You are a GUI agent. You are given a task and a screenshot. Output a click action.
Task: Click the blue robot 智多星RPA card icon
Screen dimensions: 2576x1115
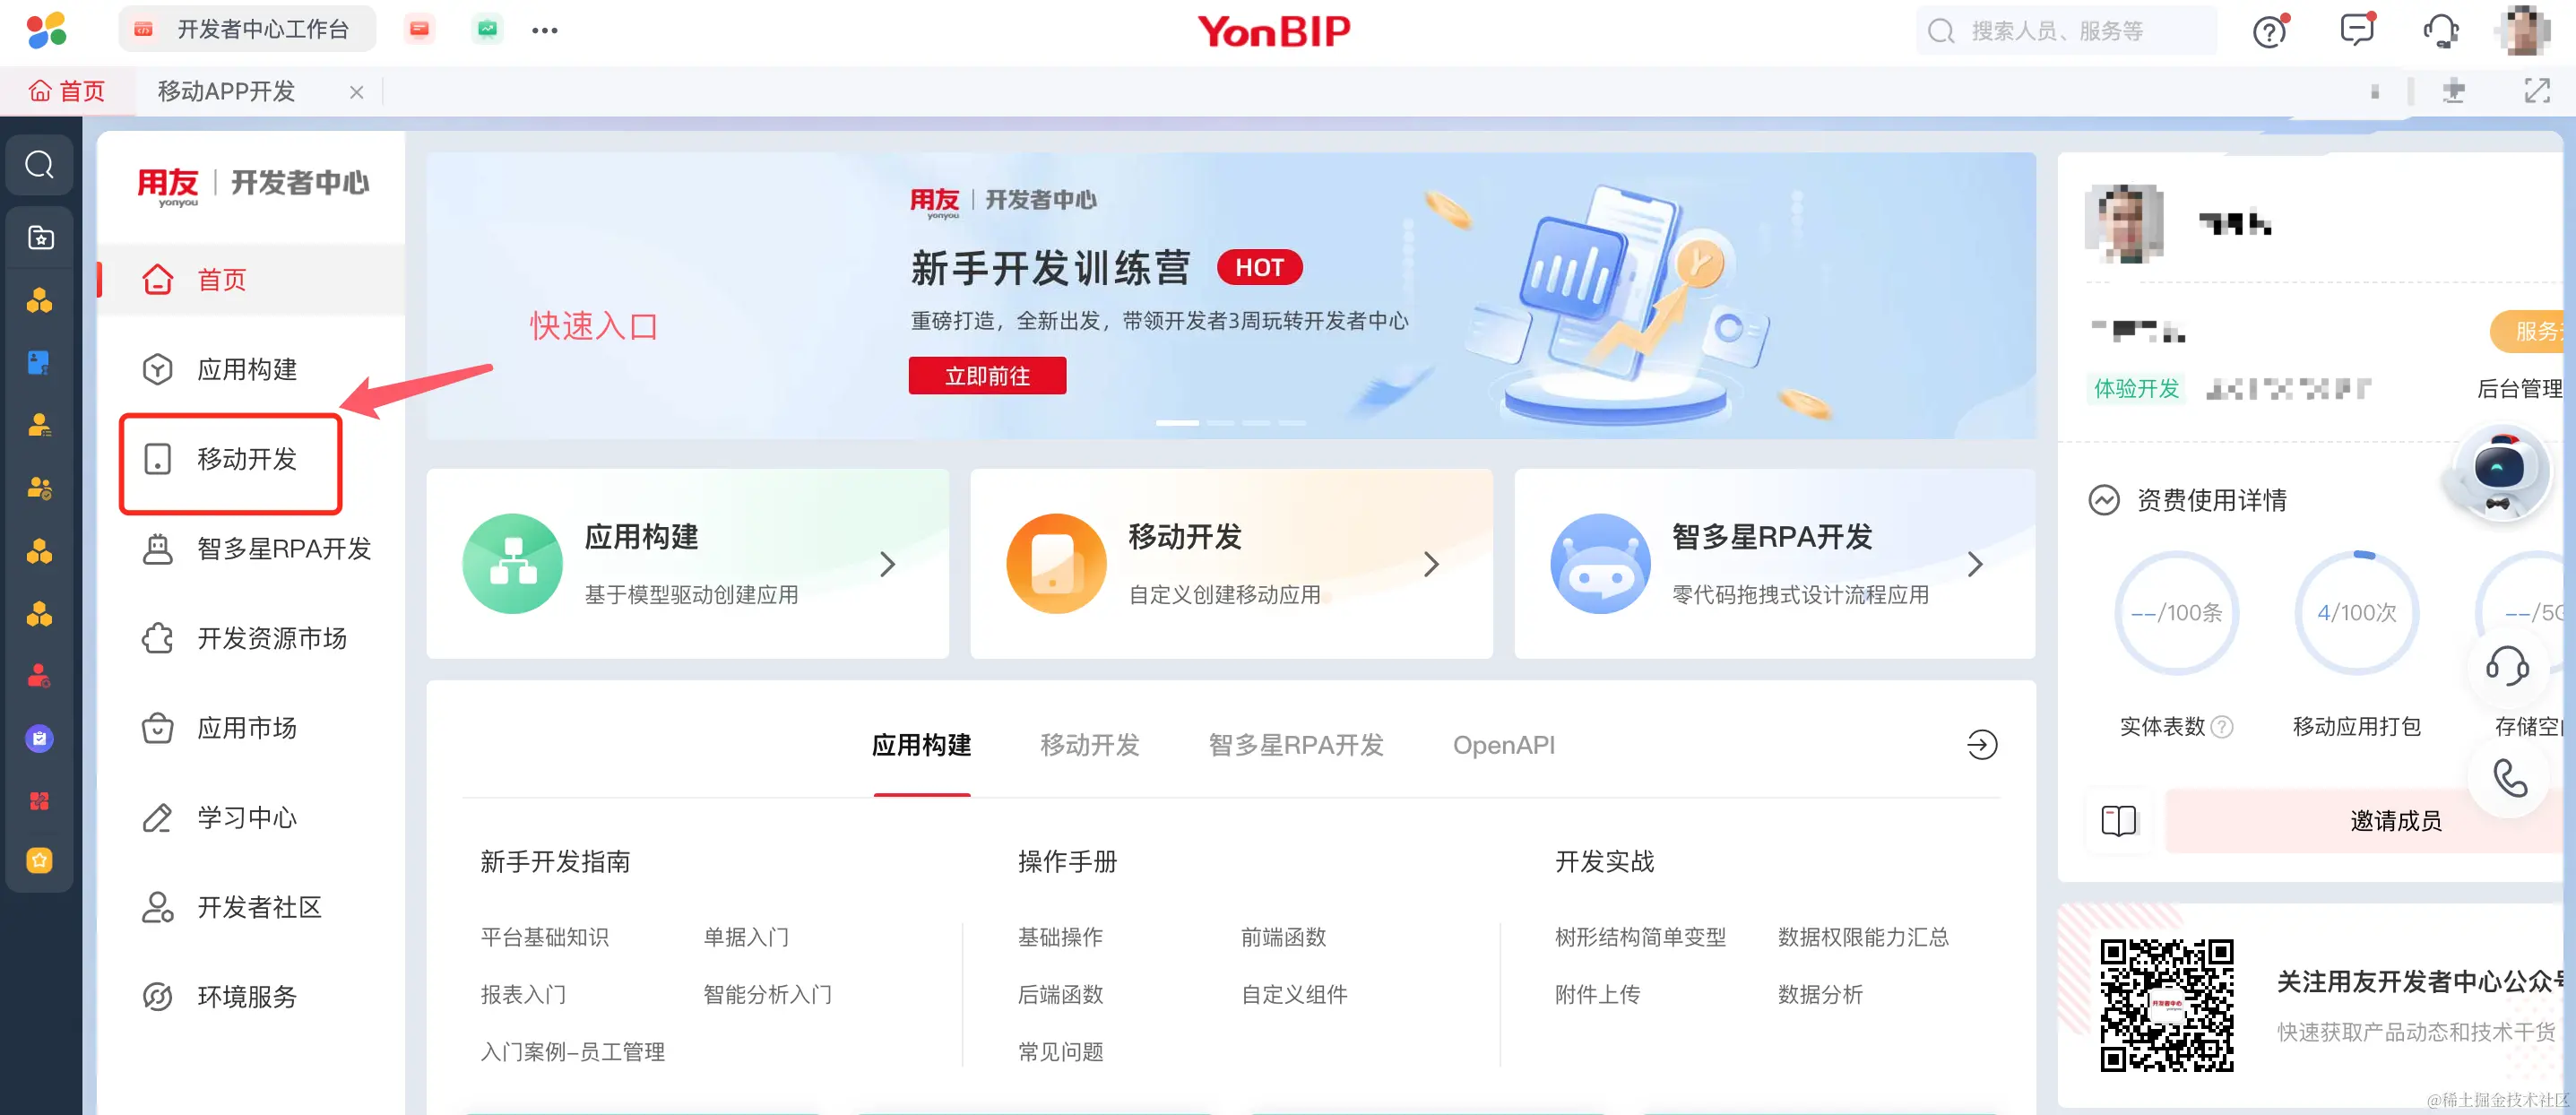[1600, 564]
